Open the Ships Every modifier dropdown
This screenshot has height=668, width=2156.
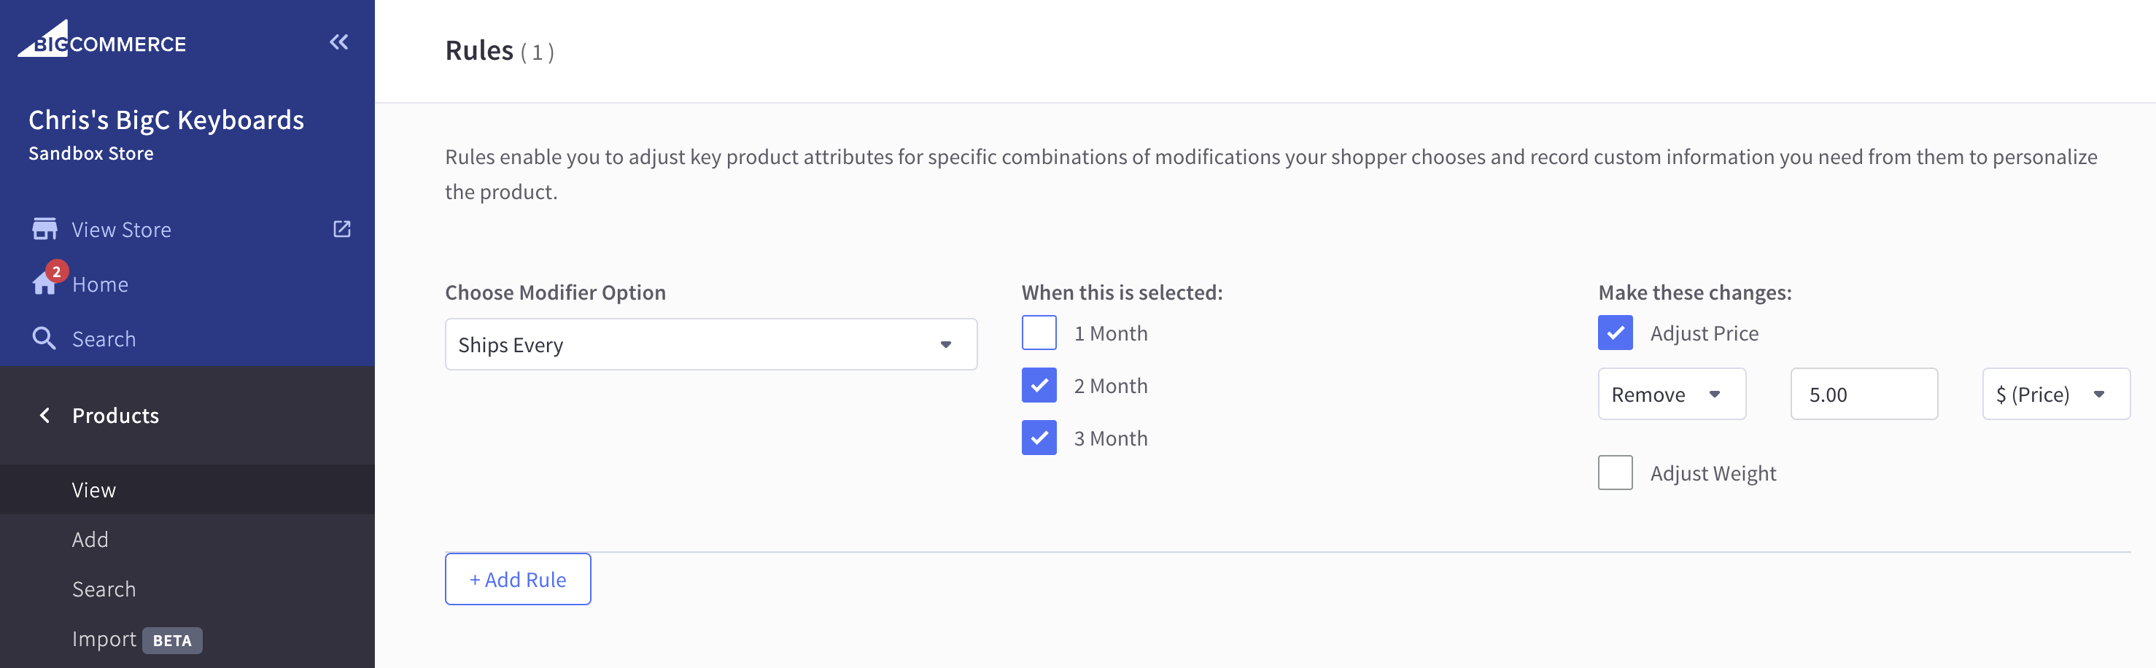tap(710, 344)
